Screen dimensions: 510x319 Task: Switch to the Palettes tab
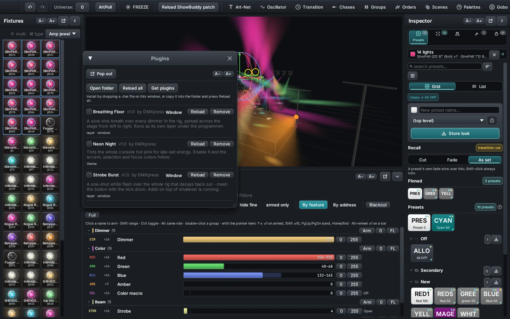click(x=468, y=7)
